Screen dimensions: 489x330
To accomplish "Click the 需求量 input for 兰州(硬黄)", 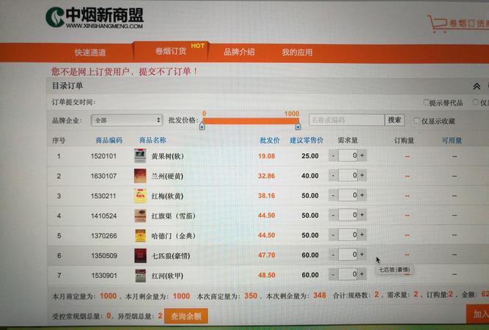I will (x=348, y=175).
